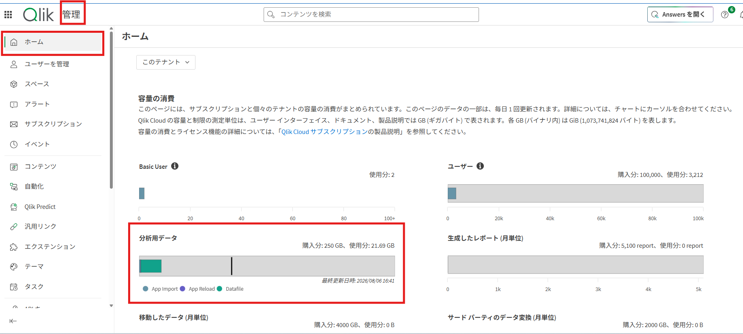
Task: Click the search magnifier icon
Action: tap(271, 15)
